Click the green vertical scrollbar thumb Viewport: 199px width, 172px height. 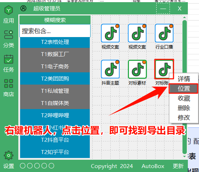(x=184, y=87)
